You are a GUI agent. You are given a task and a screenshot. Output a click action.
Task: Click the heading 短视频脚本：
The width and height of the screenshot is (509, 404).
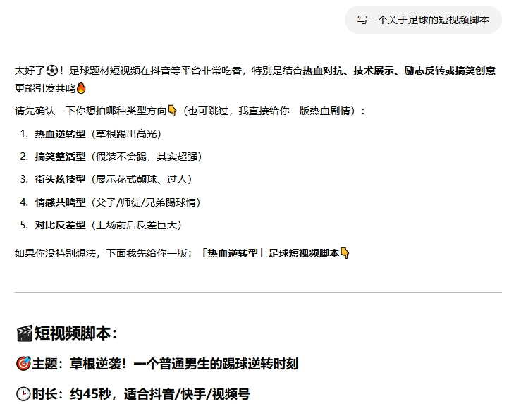pyautogui.click(x=76, y=333)
